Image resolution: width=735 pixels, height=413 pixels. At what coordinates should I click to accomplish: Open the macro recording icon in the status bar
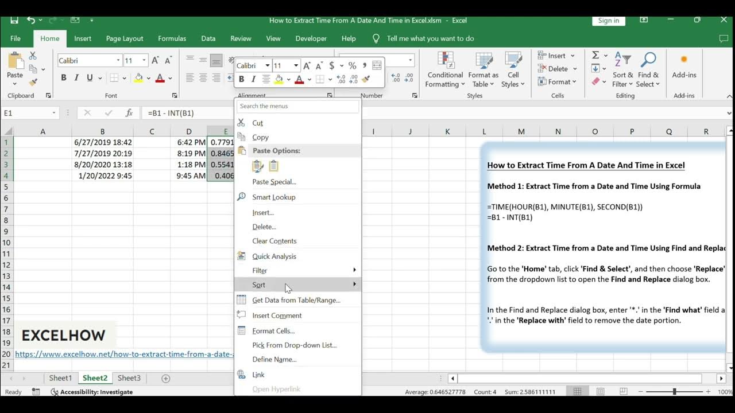36,392
